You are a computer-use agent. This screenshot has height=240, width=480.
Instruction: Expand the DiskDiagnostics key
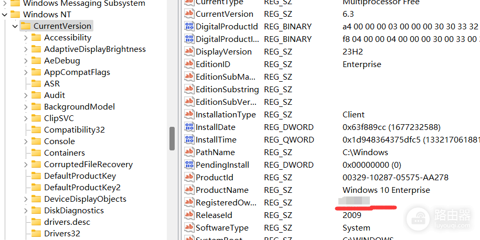tap(26, 211)
